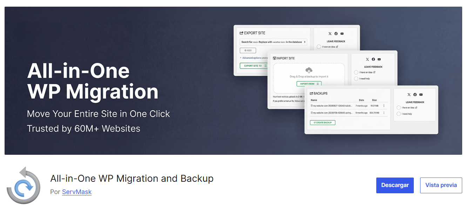The width and height of the screenshot is (465, 215).
Task: Click the large 'All-in-One WP Migration' banner heading
Action: [x=93, y=81]
